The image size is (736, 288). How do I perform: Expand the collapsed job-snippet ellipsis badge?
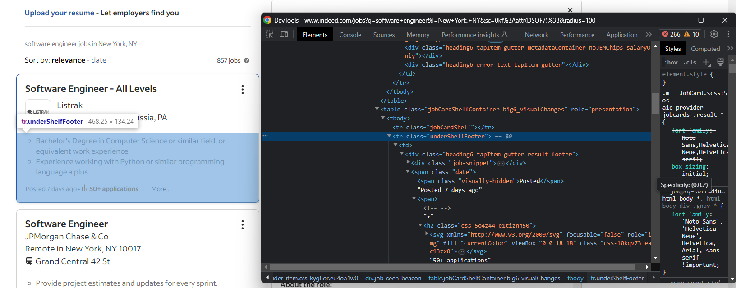501,163
